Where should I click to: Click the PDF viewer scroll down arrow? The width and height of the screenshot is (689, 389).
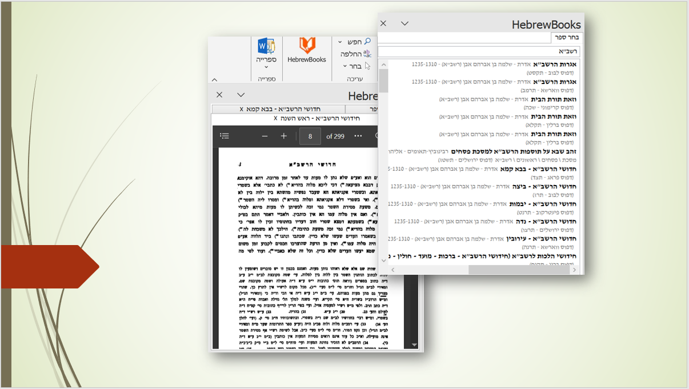[x=415, y=344]
